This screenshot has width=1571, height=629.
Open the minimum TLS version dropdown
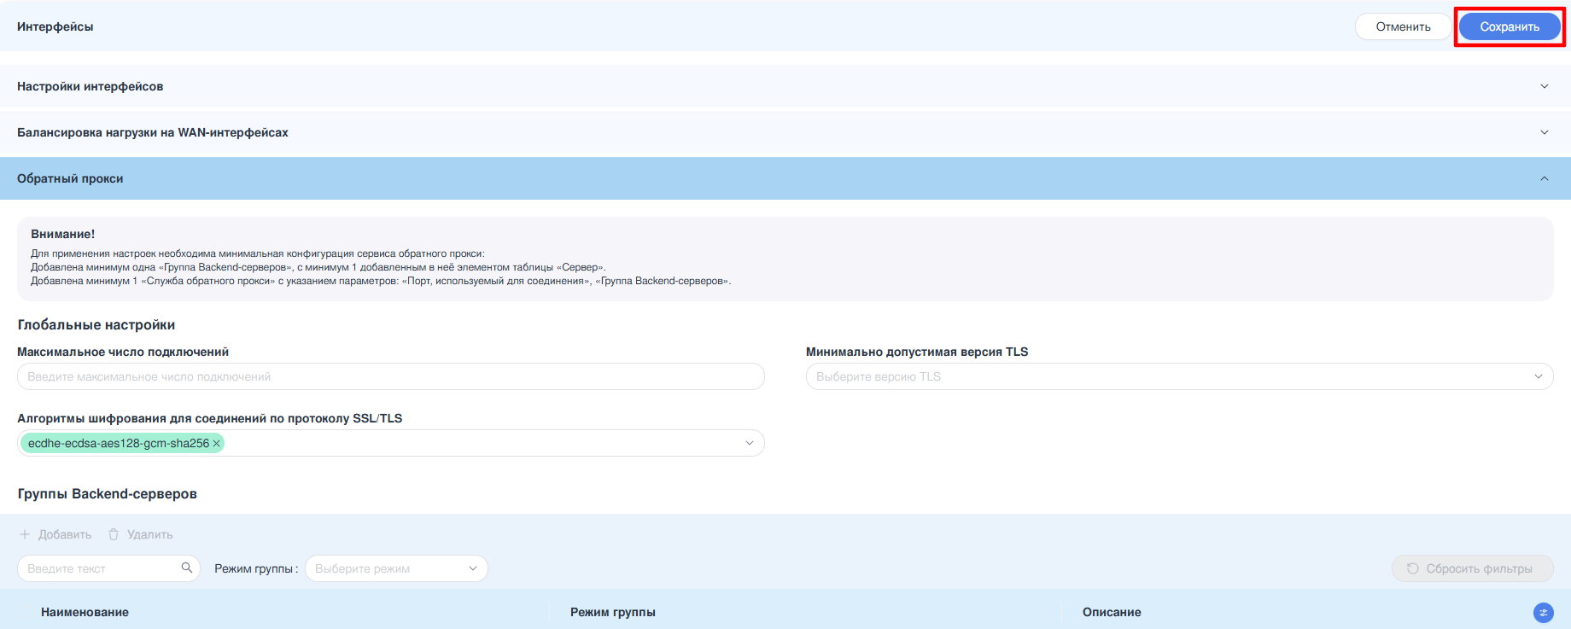(x=1178, y=376)
